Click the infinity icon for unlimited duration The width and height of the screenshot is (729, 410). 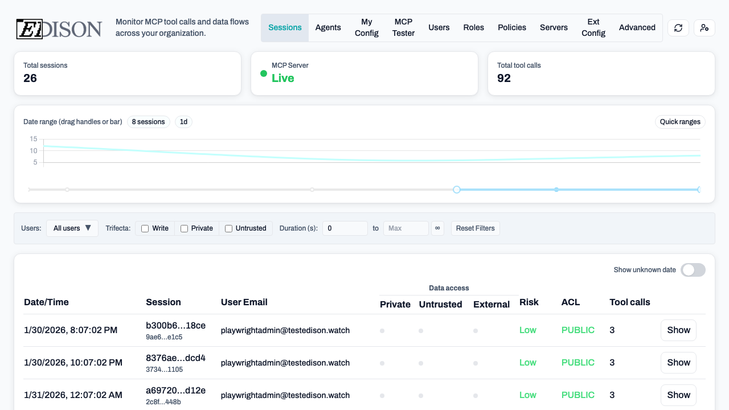(437, 228)
